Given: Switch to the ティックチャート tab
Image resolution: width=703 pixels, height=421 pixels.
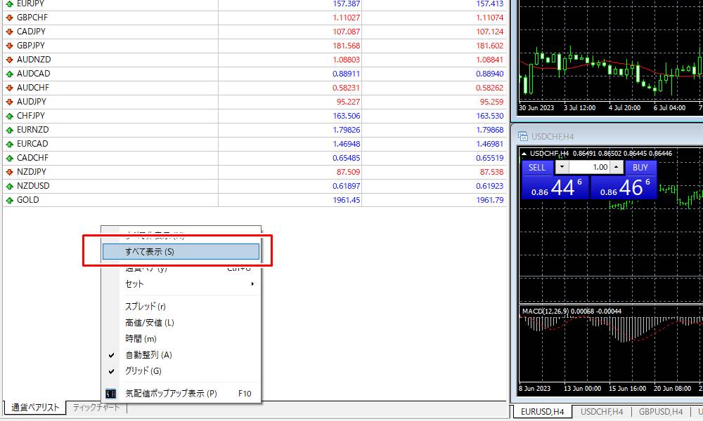Looking at the screenshot, I should 96,408.
